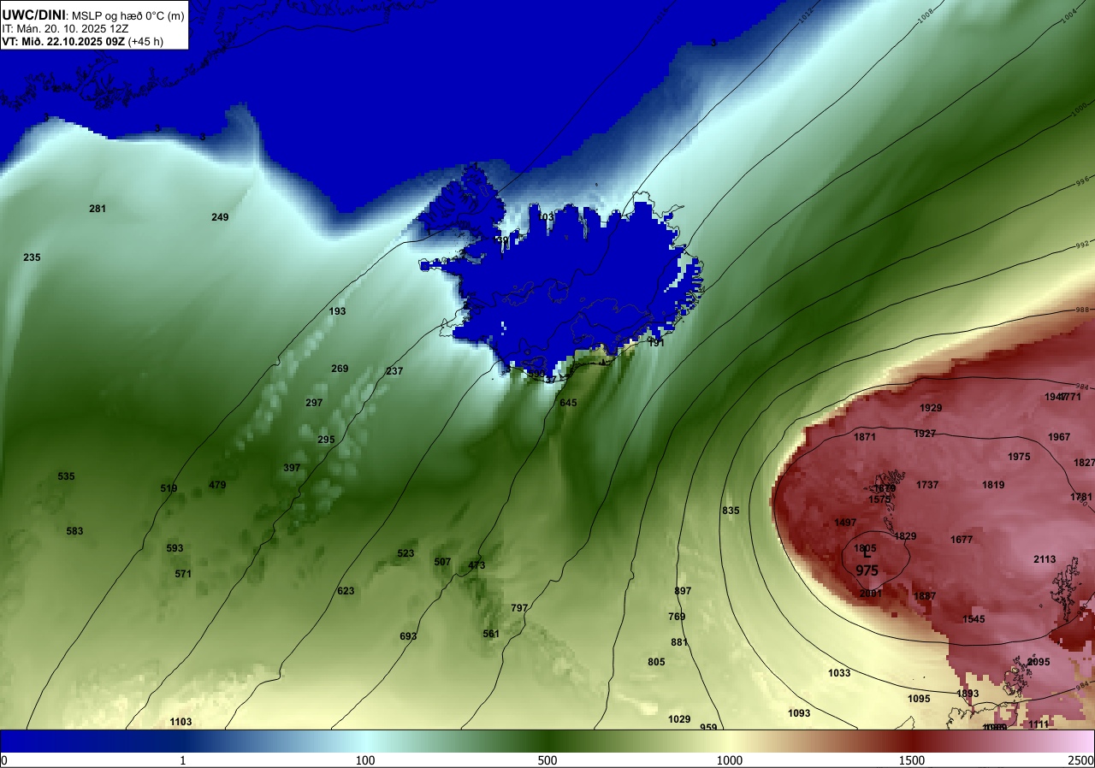Click map value '645' south of Iceland
The width and height of the screenshot is (1095, 768).
coord(568,403)
